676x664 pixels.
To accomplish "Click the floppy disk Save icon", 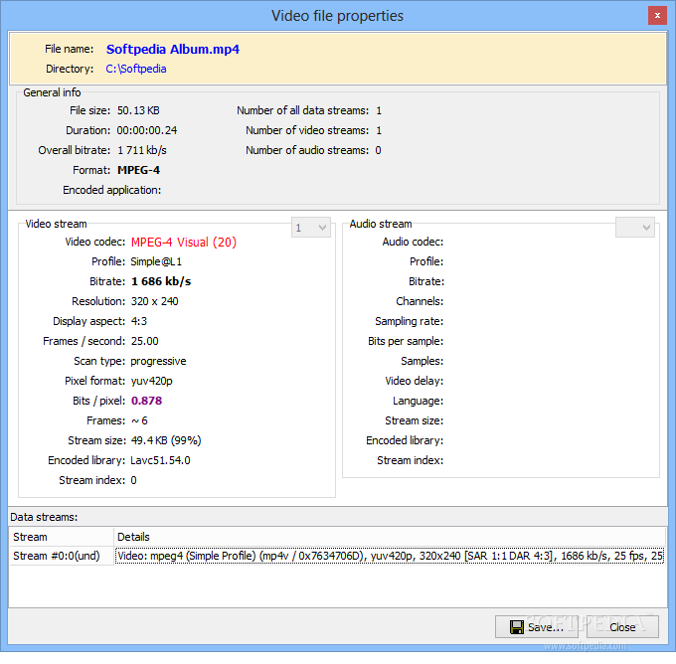I will click(x=517, y=627).
